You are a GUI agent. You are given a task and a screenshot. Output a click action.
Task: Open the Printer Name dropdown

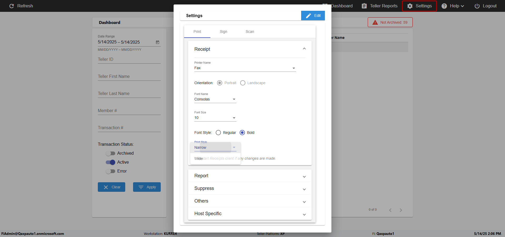[245, 68]
